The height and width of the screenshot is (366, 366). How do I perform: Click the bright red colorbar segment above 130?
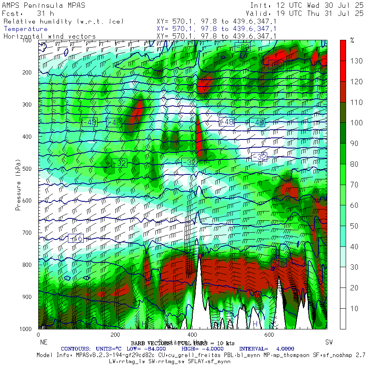tap(343, 50)
